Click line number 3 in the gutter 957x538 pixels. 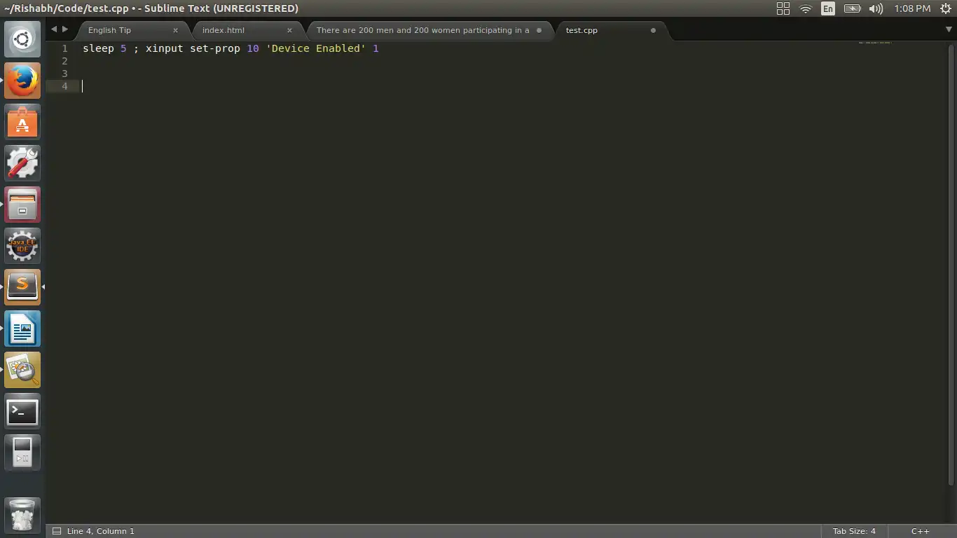[64, 74]
